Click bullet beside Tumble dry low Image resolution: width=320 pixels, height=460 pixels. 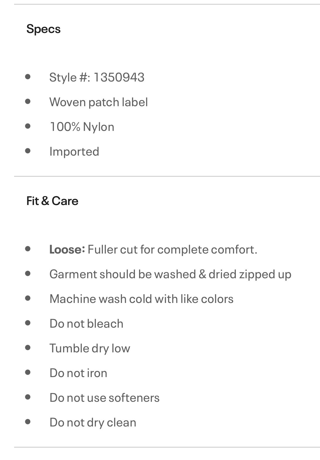[28, 348]
